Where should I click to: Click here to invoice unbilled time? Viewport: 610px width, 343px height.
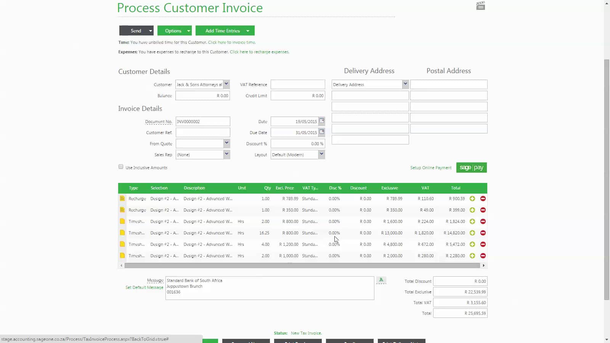(231, 42)
